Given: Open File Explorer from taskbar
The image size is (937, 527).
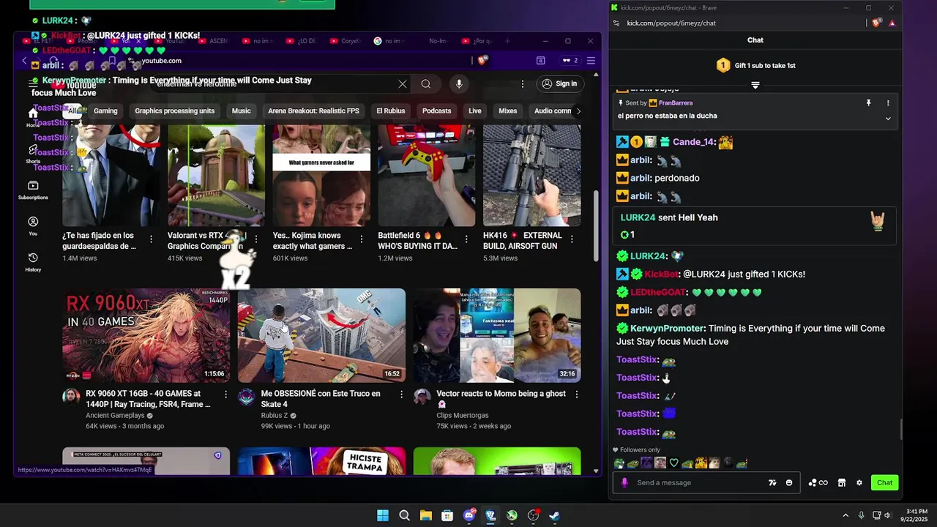Looking at the screenshot, I should [x=425, y=515].
